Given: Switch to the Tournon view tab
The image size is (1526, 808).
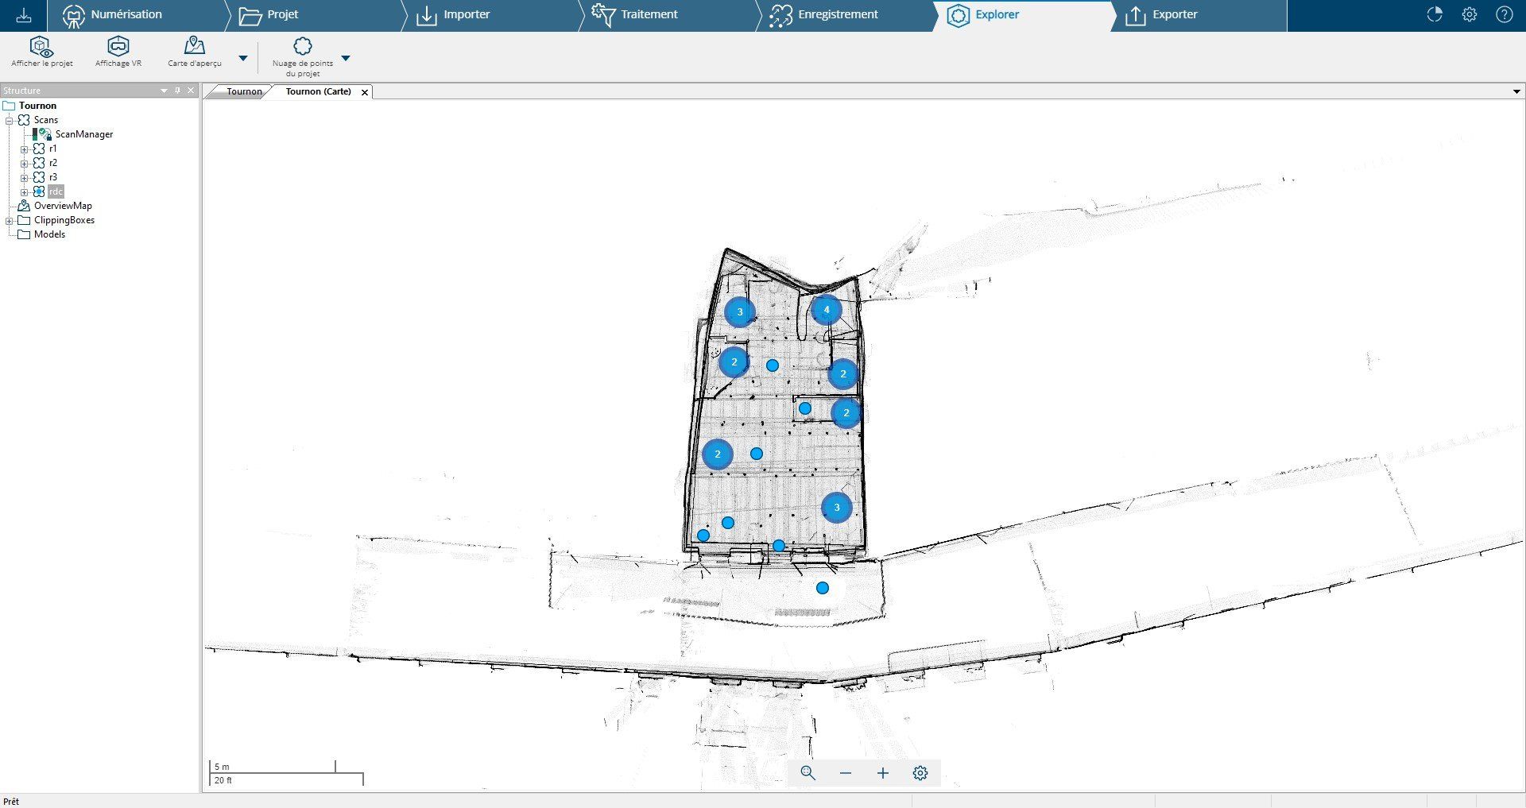Looking at the screenshot, I should [243, 91].
